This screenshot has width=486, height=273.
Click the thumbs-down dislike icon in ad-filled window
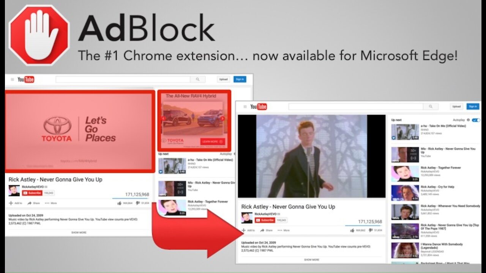(138, 203)
